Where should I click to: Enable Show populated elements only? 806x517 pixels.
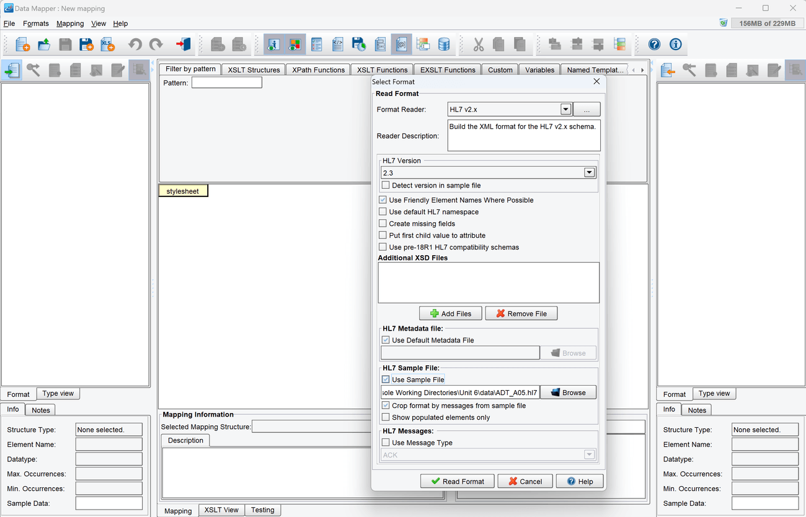tap(385, 417)
